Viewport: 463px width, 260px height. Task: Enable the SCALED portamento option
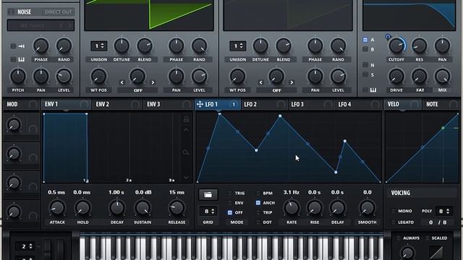tap(427, 238)
